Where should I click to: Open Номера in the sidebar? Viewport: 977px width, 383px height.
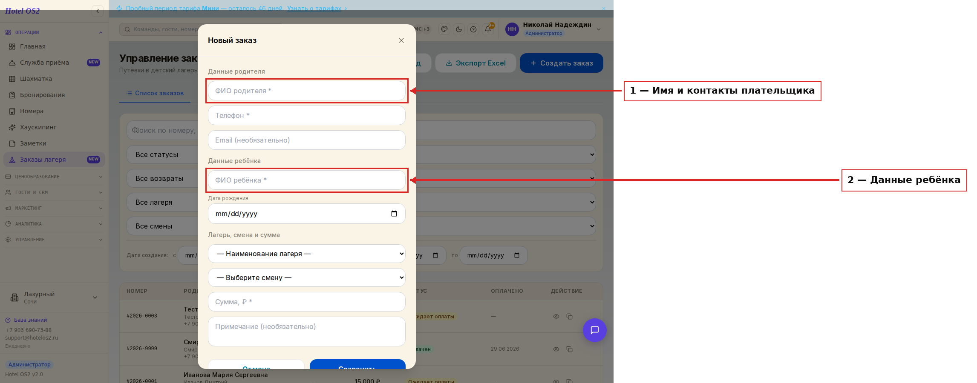[x=54, y=111]
